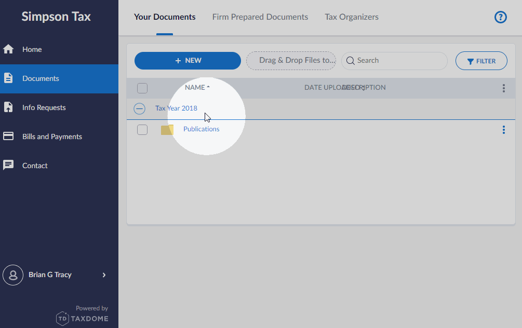Open the Publications folder link
Screen dimensions: 522x328
click(201, 129)
